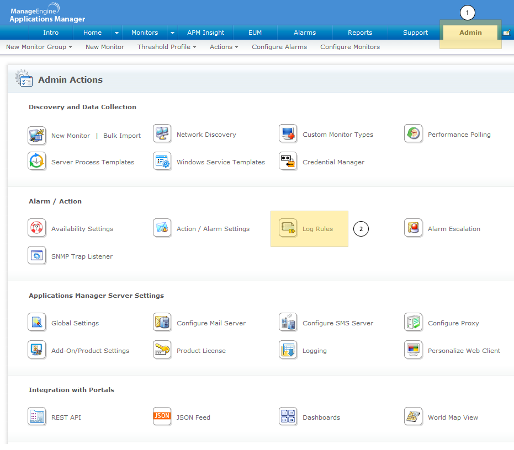514x450 pixels.
Task: Click the Configure Monitors link
Action: [350, 47]
